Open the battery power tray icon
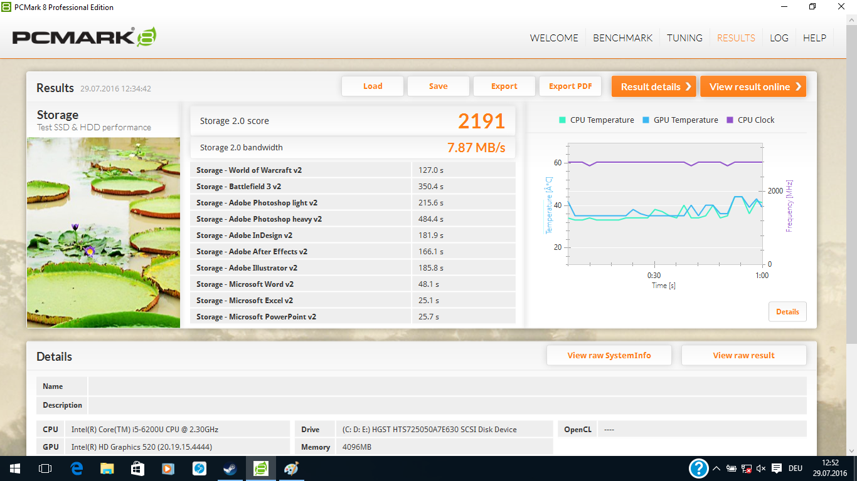 [732, 468]
